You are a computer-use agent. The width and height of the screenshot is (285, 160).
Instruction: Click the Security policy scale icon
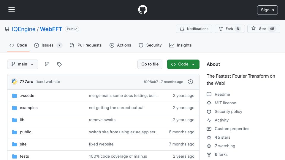[x=209, y=112]
